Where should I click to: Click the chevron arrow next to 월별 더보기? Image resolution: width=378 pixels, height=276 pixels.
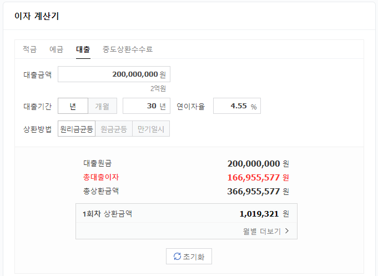[287, 231]
